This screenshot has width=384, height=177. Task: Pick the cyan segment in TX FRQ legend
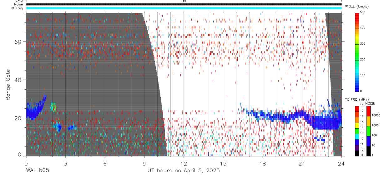point(357,136)
